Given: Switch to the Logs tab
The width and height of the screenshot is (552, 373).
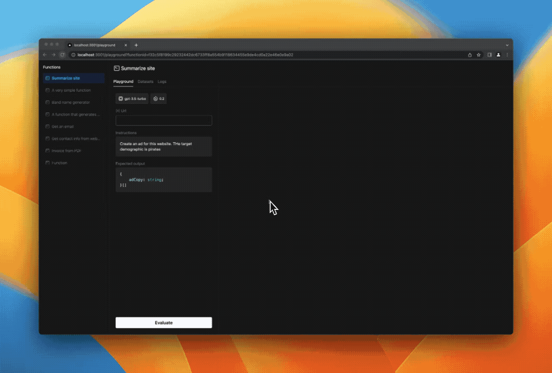Looking at the screenshot, I should point(162,82).
